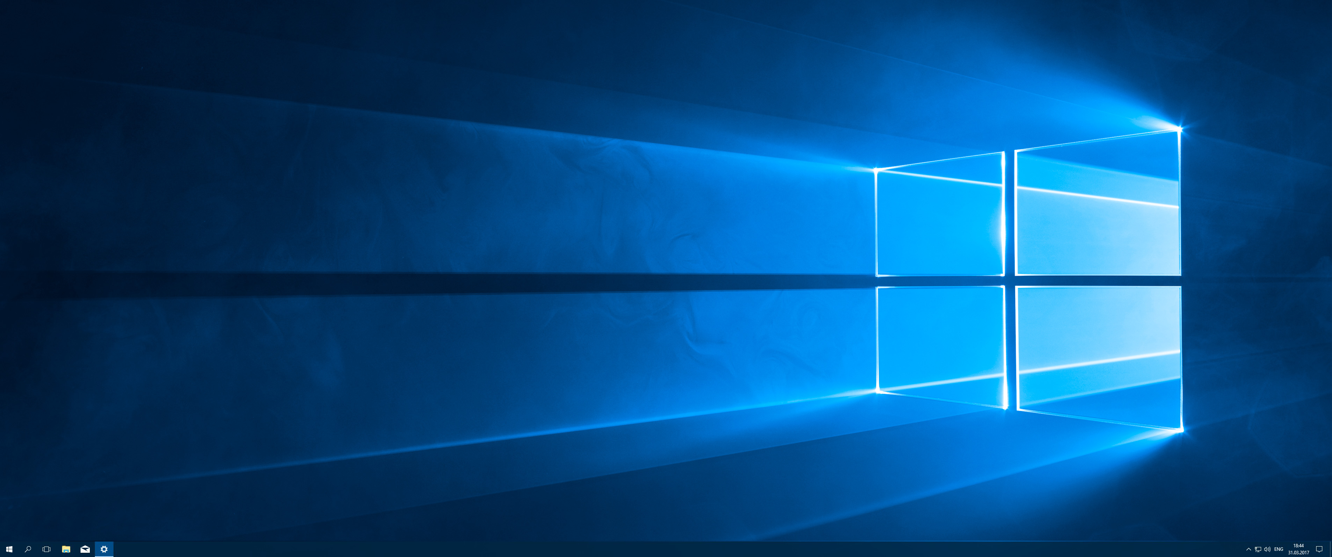Open the network status tray icon

(x=1258, y=549)
